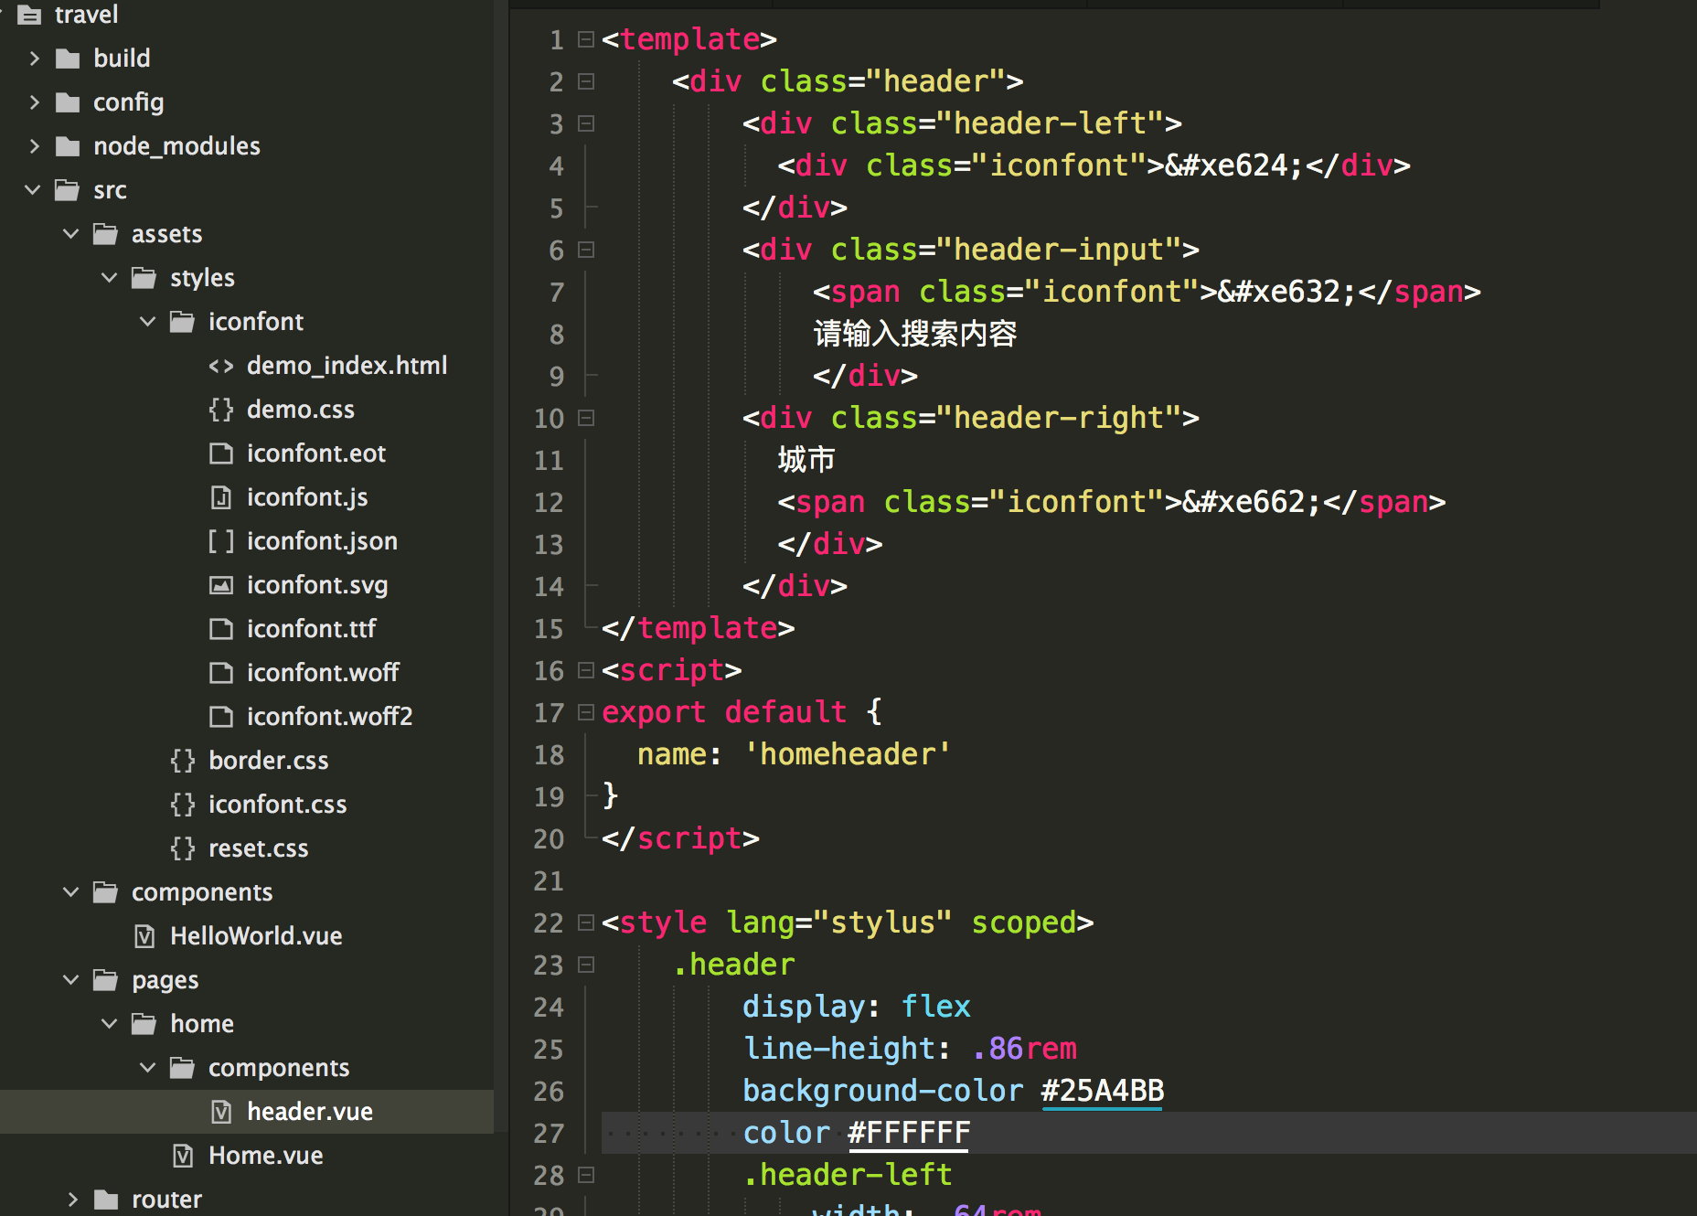Open Home.vue in pages

[266, 1156]
